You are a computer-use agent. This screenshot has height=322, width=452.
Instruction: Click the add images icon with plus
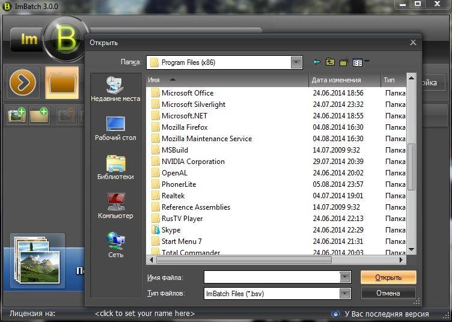(x=17, y=115)
